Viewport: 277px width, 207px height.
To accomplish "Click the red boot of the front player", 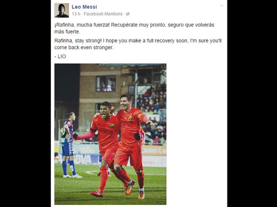I will [x=97, y=193].
